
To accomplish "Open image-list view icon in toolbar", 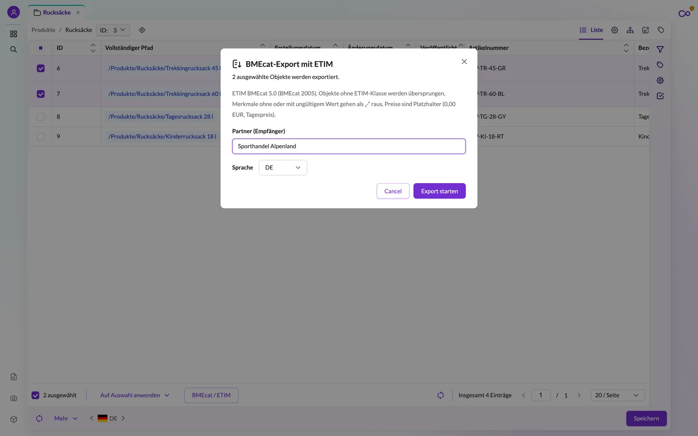I will coord(646,30).
